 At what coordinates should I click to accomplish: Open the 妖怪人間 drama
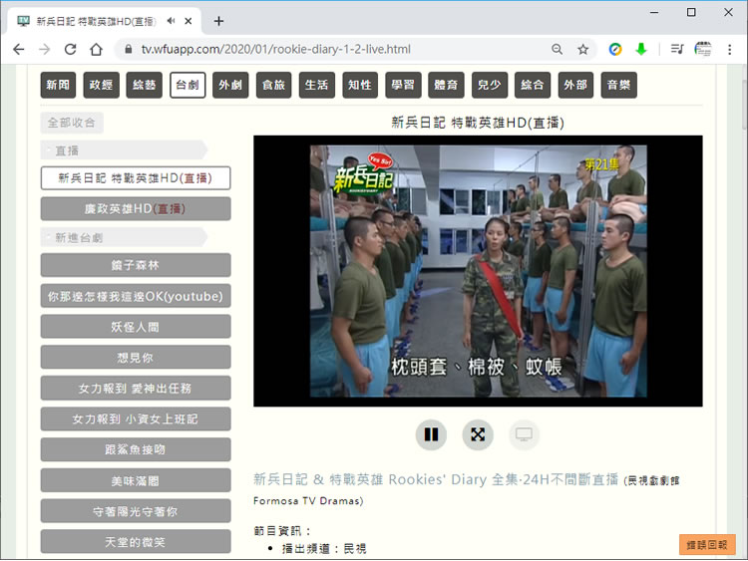pos(136,327)
